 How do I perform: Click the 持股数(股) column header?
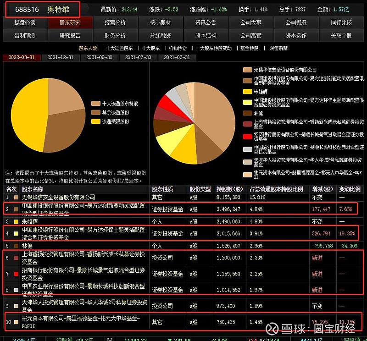pos(230,189)
